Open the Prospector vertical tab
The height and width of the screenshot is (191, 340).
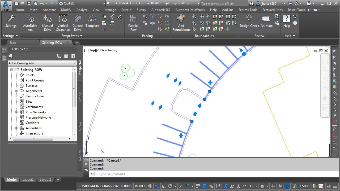click(x=80, y=67)
